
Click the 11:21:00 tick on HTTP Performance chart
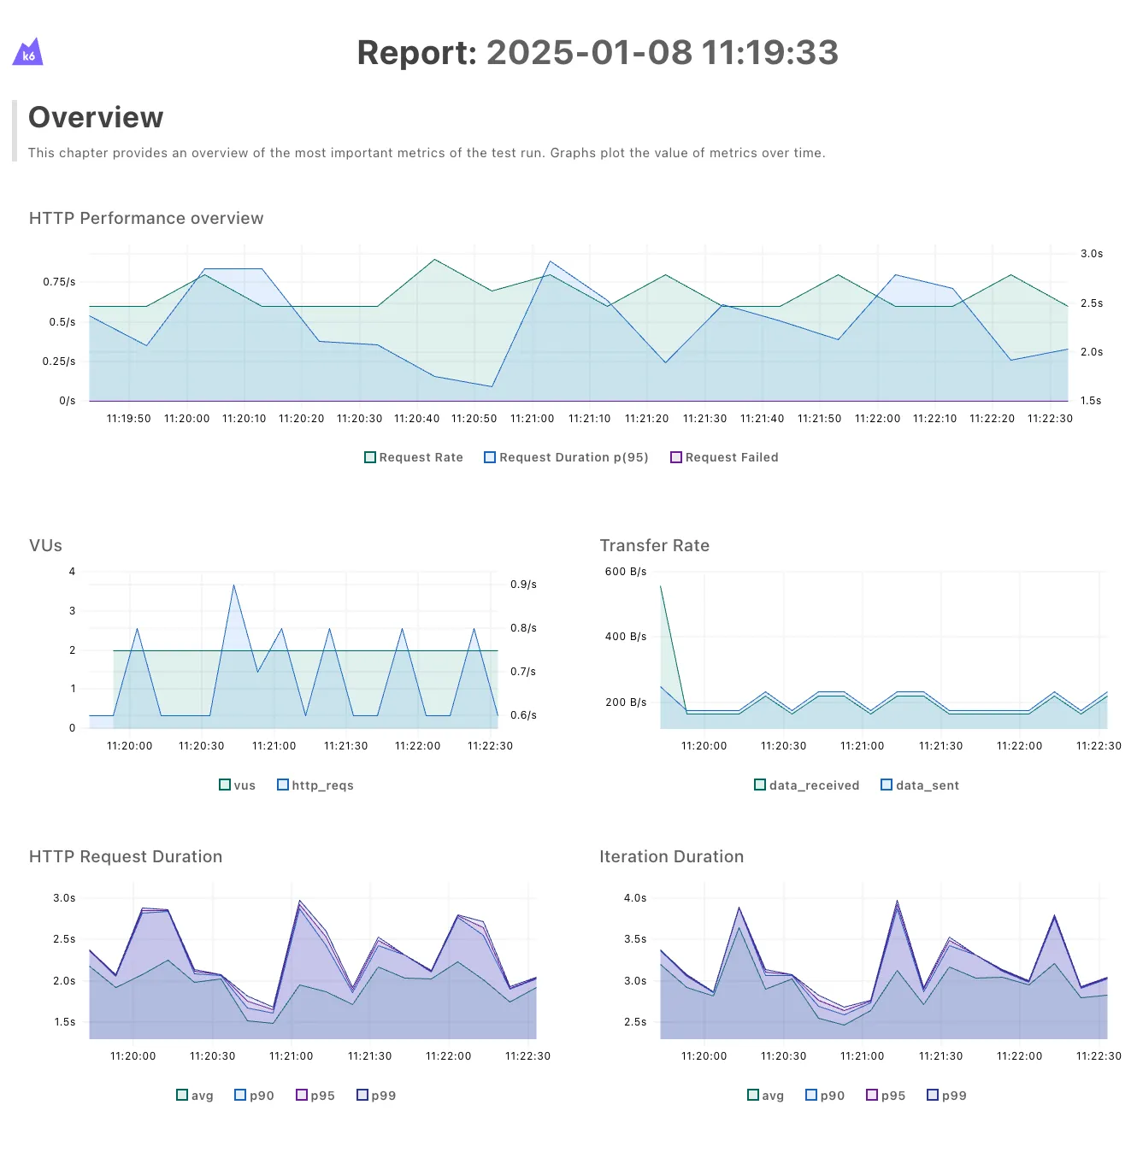(x=533, y=419)
